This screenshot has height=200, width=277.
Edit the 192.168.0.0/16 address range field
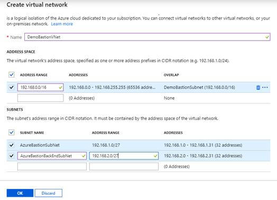[40, 87]
